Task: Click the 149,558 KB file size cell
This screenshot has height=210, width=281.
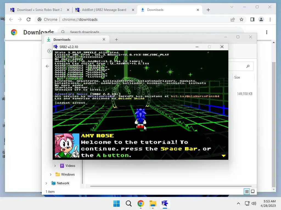Action: (245, 94)
